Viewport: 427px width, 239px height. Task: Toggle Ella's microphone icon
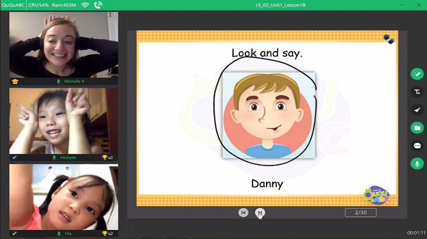click(x=59, y=234)
